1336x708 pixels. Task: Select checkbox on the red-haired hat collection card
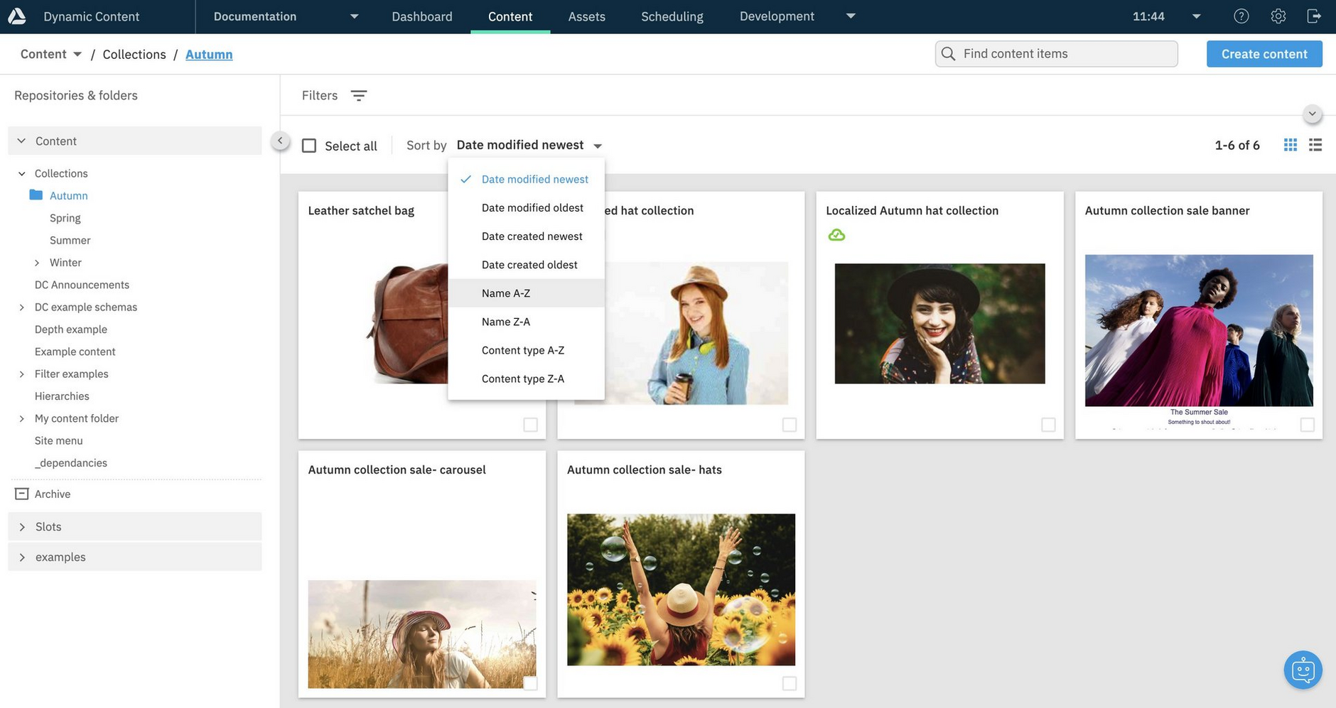pyautogui.click(x=790, y=425)
